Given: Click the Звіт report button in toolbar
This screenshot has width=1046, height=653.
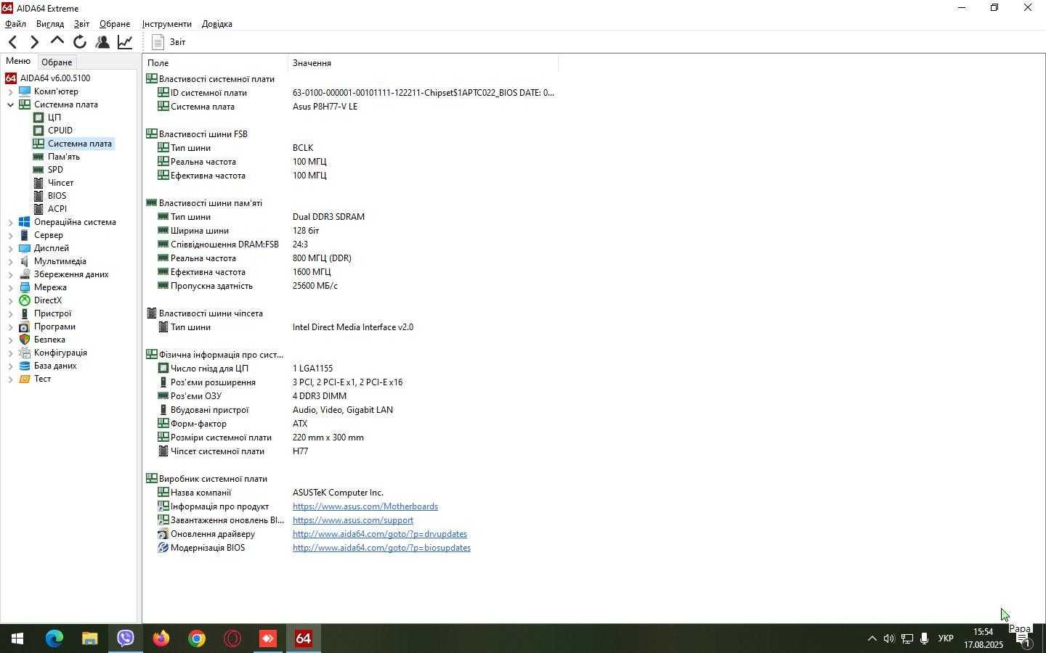Looking at the screenshot, I should [169, 42].
